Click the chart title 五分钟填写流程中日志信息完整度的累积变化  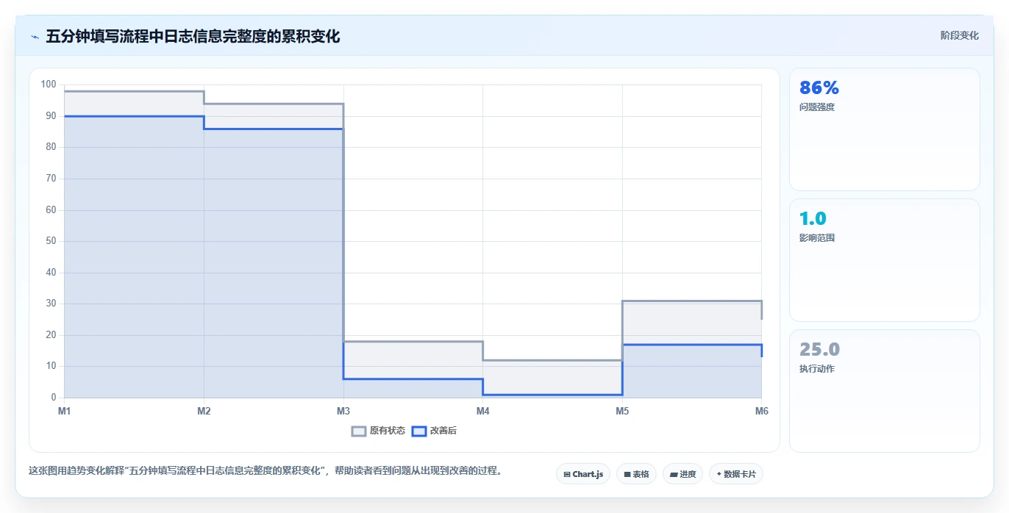coord(193,36)
